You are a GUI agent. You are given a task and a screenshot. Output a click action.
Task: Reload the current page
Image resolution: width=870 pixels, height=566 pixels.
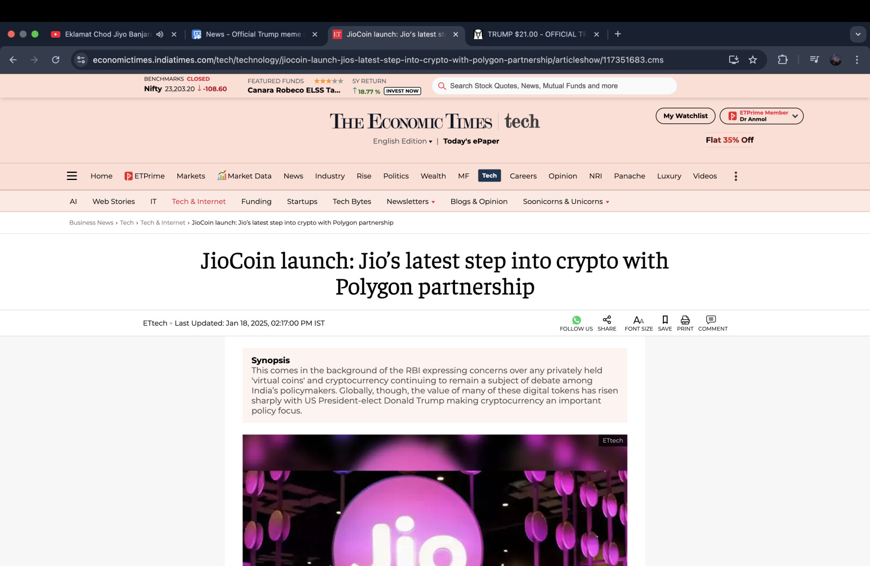[x=55, y=60]
